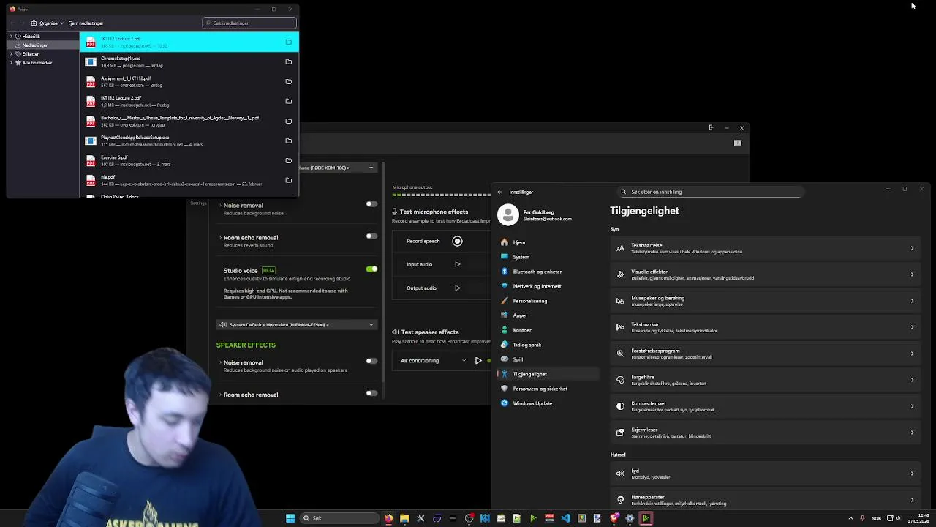The width and height of the screenshot is (936, 527).
Task: Open System in the Settings sidebar
Action: pyautogui.click(x=547, y=257)
